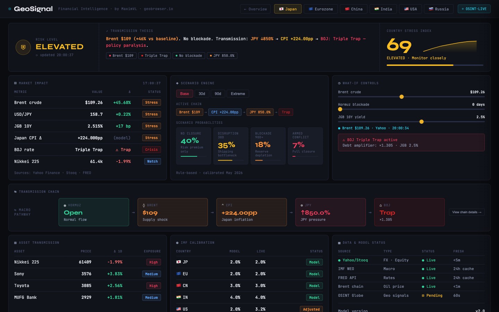Open the USA country tab
The image size is (499, 312).
[x=410, y=9]
